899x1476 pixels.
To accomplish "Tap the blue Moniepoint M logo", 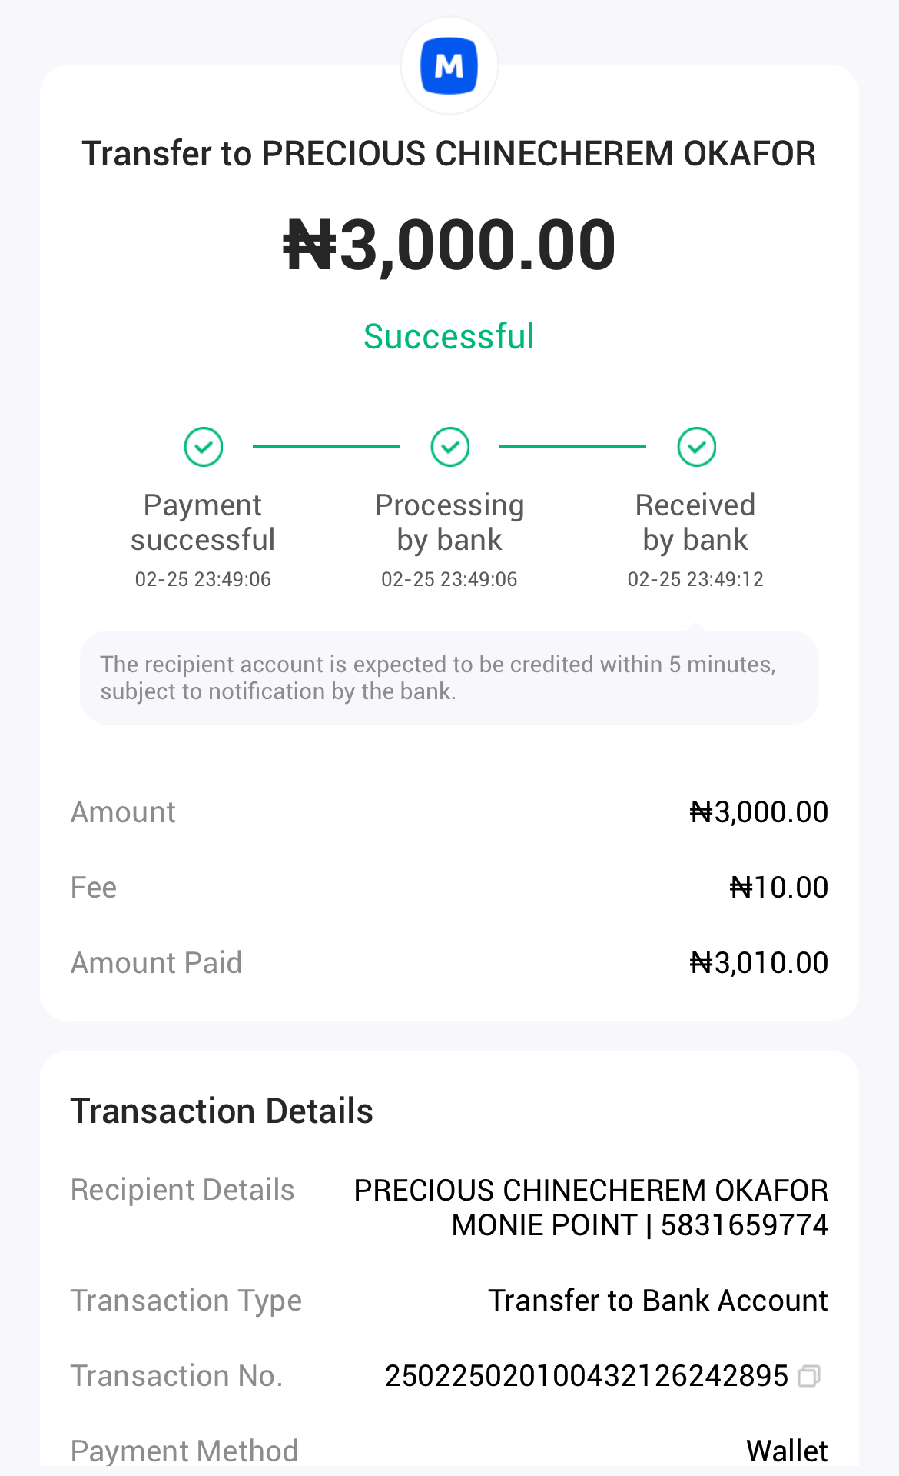I will tap(449, 66).
